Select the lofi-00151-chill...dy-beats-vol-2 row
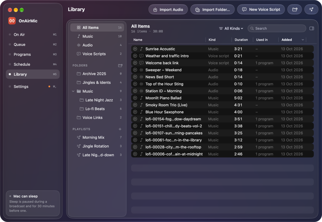This screenshot has width=322, height=222. pos(222,126)
